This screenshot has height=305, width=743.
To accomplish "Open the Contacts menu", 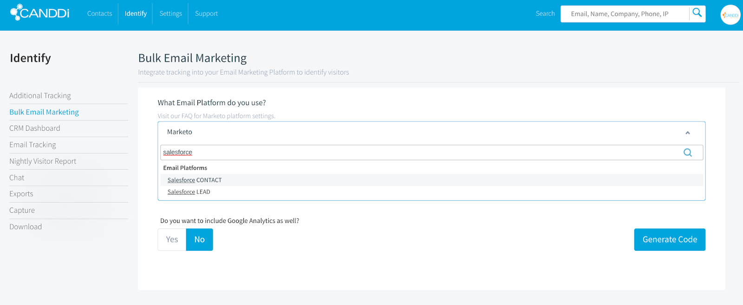I will tap(99, 13).
